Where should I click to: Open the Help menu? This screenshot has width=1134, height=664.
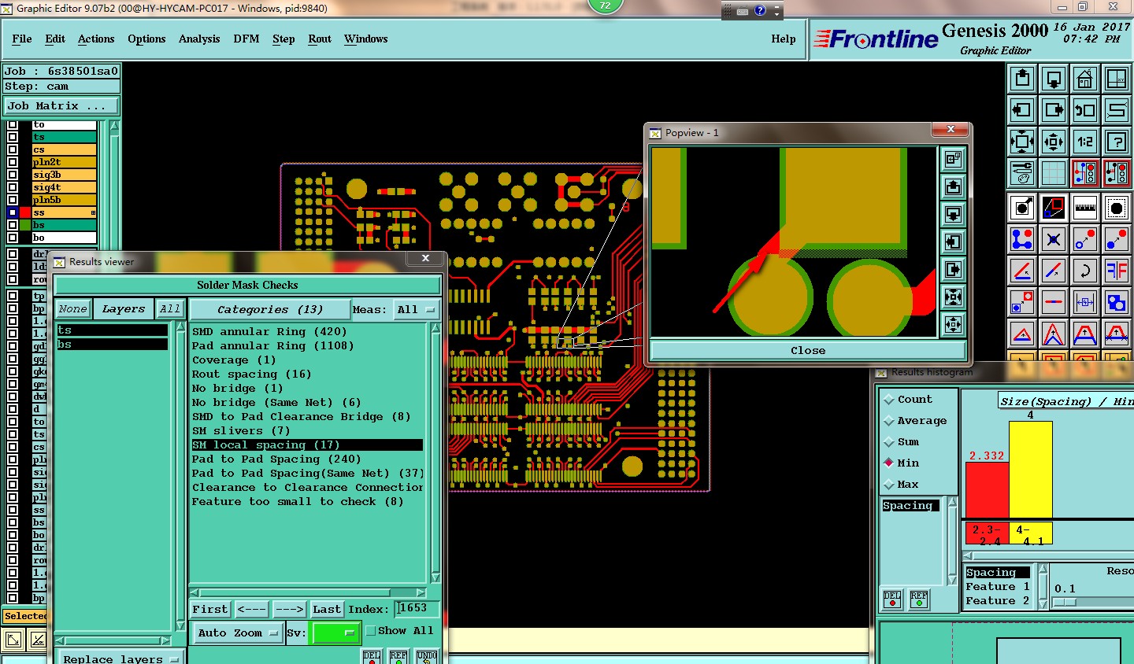(x=784, y=39)
